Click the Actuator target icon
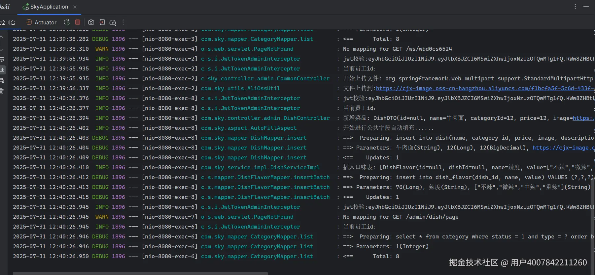595x275 pixels. pyautogui.click(x=29, y=22)
